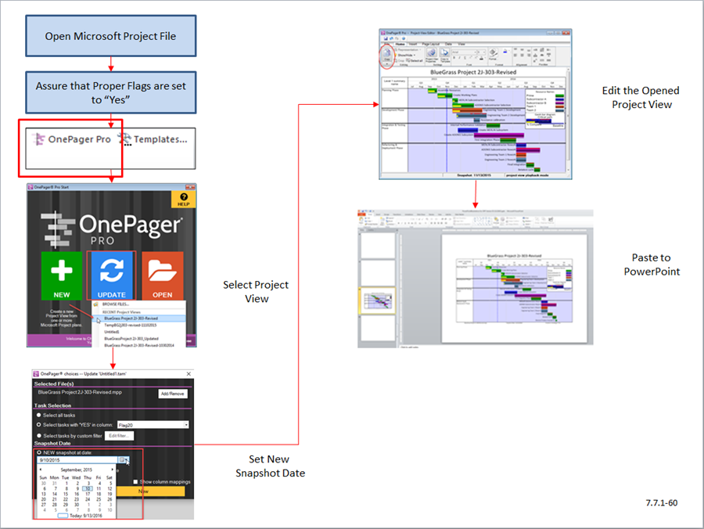Switch to the Insert ribbon tab
Screen dimensions: 704x529
(414, 44)
